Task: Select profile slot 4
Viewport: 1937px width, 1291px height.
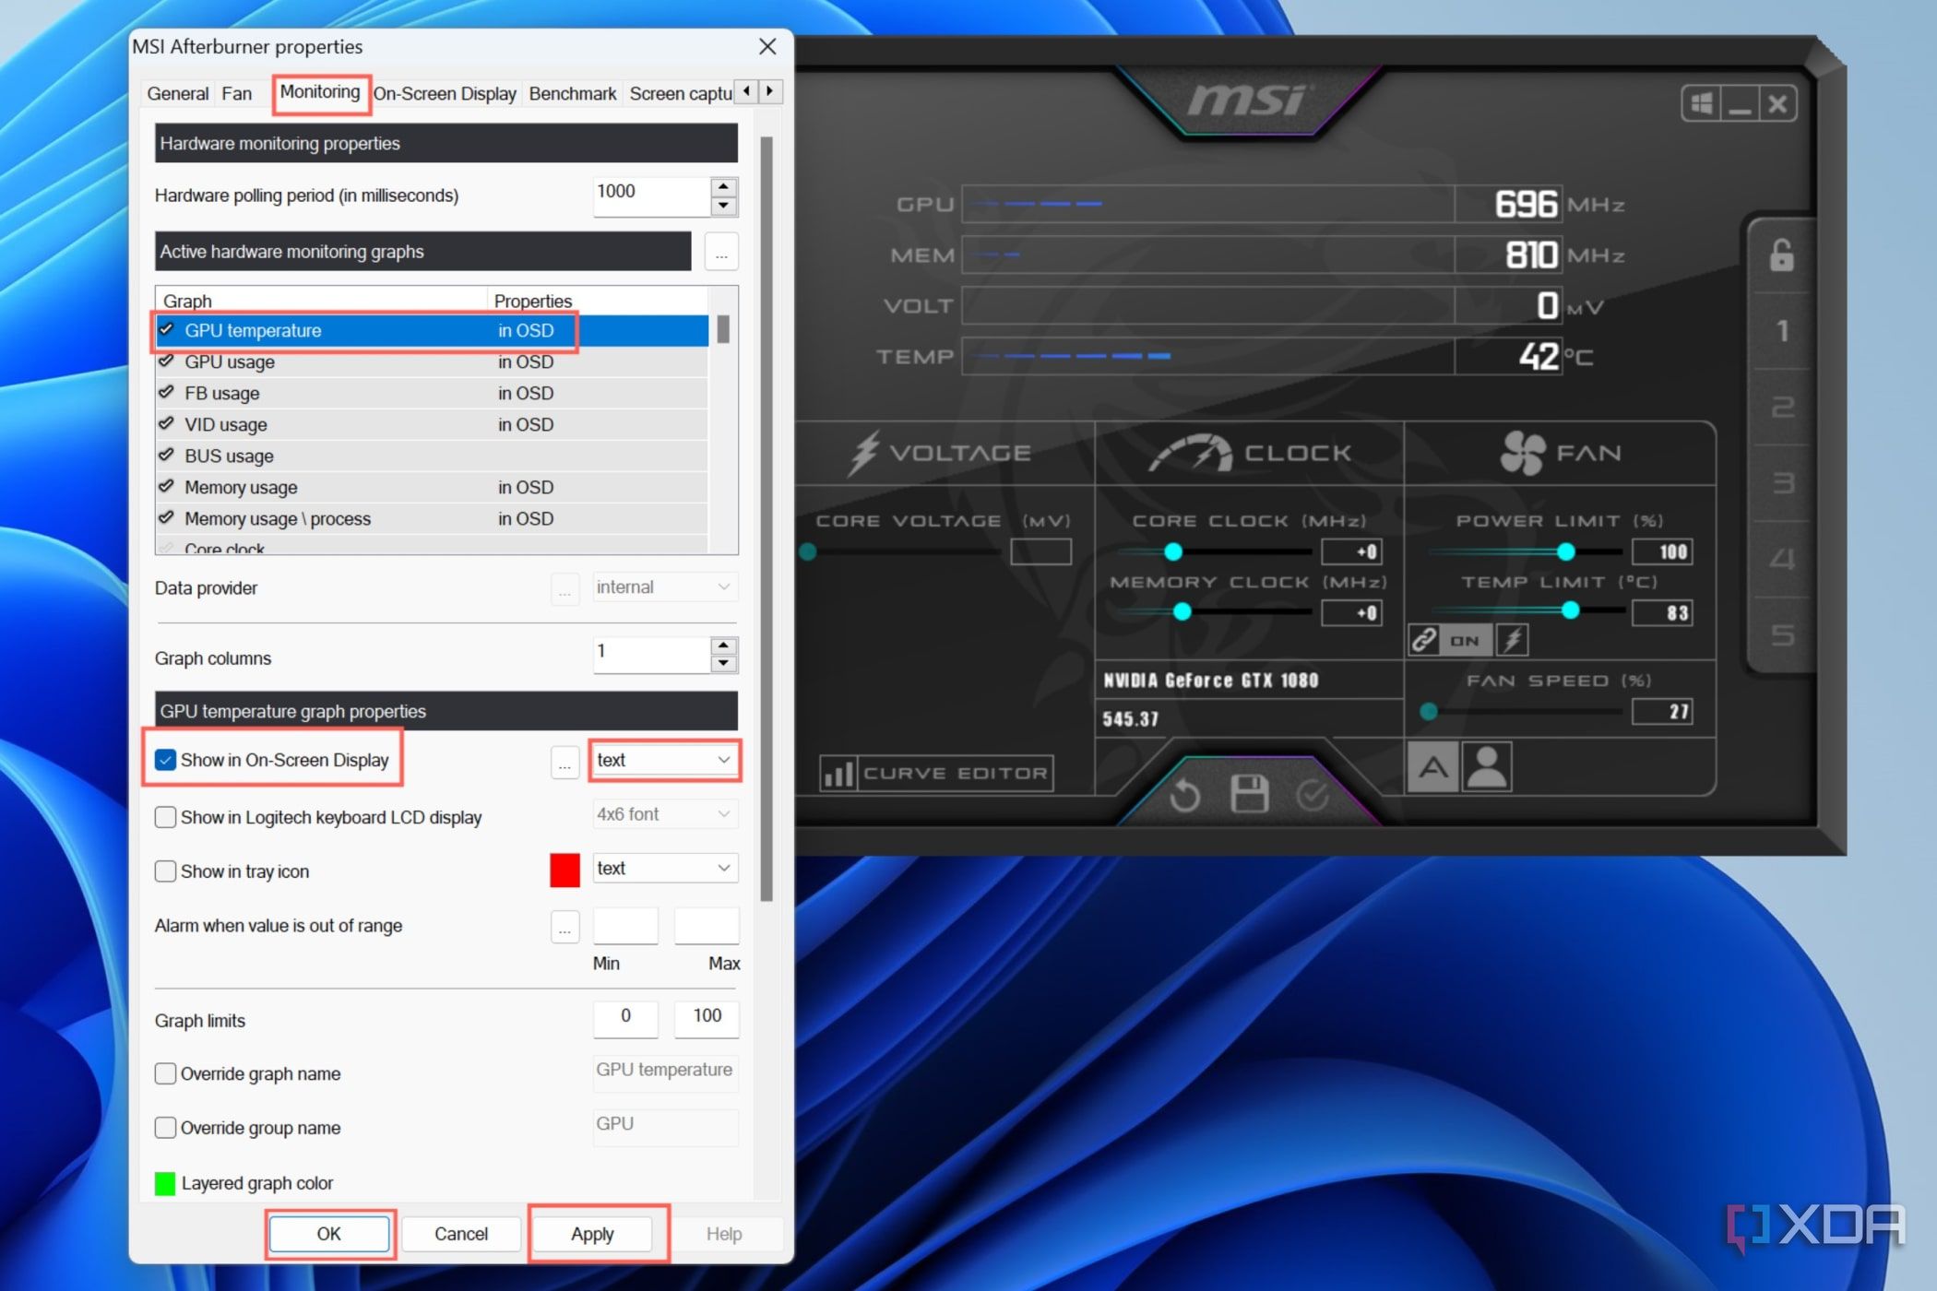Action: 1782,559
